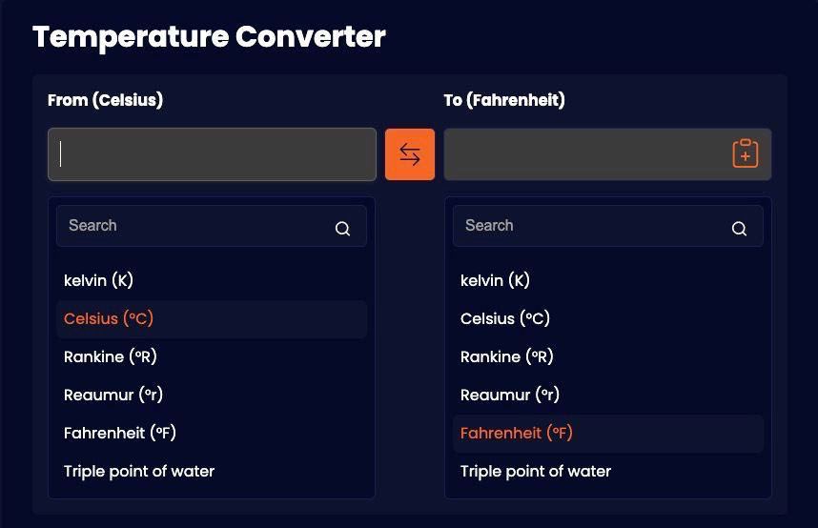Click the To (Fahrenheit) result field
This screenshot has width=818, height=528.
point(607,154)
